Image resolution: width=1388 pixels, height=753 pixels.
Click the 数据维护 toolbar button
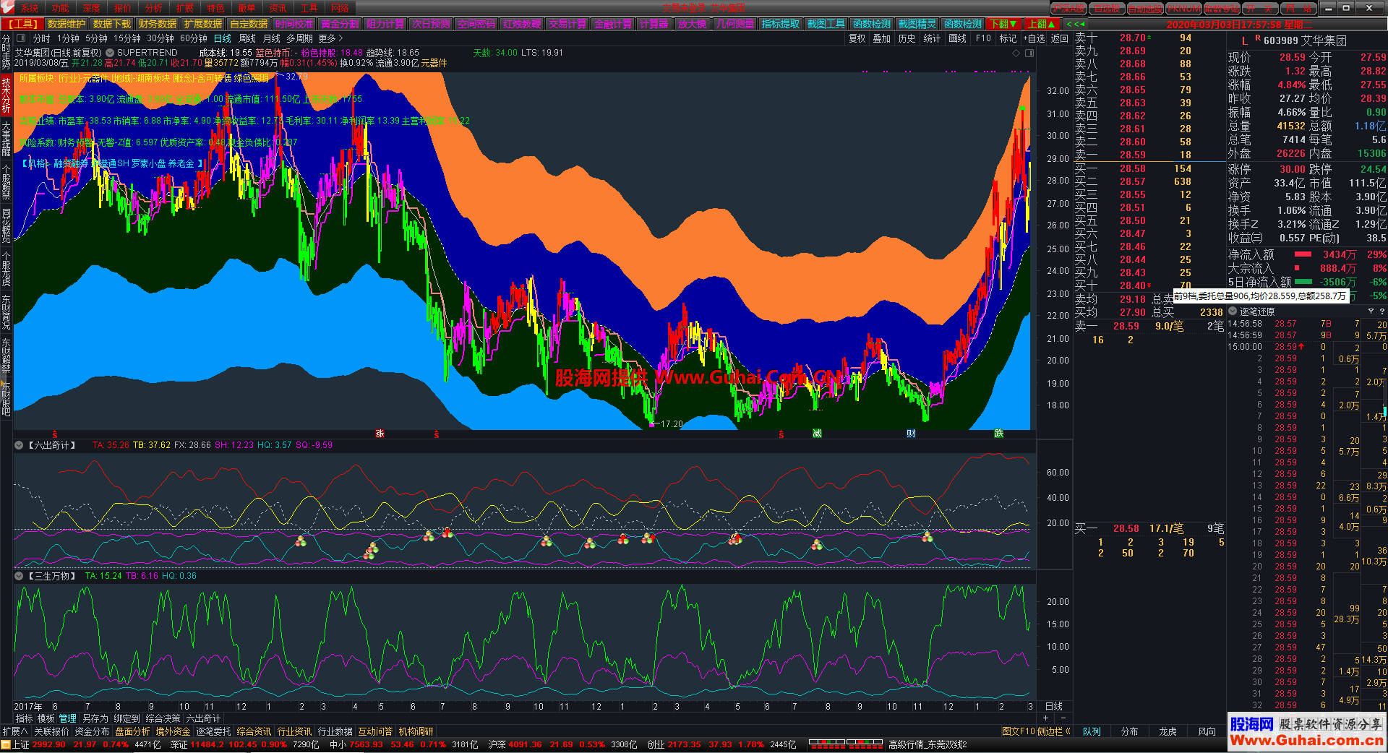[67, 24]
